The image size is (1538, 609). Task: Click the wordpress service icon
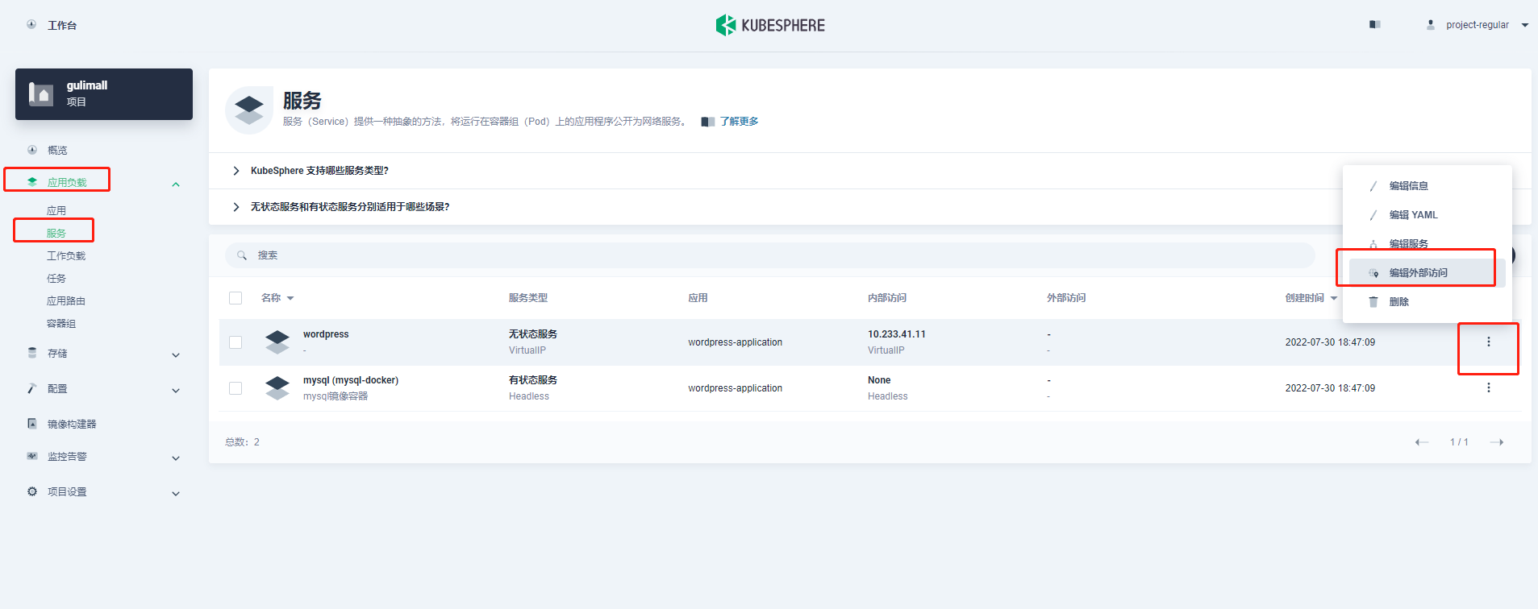(277, 342)
